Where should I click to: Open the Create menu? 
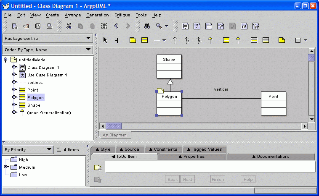[x=52, y=15]
